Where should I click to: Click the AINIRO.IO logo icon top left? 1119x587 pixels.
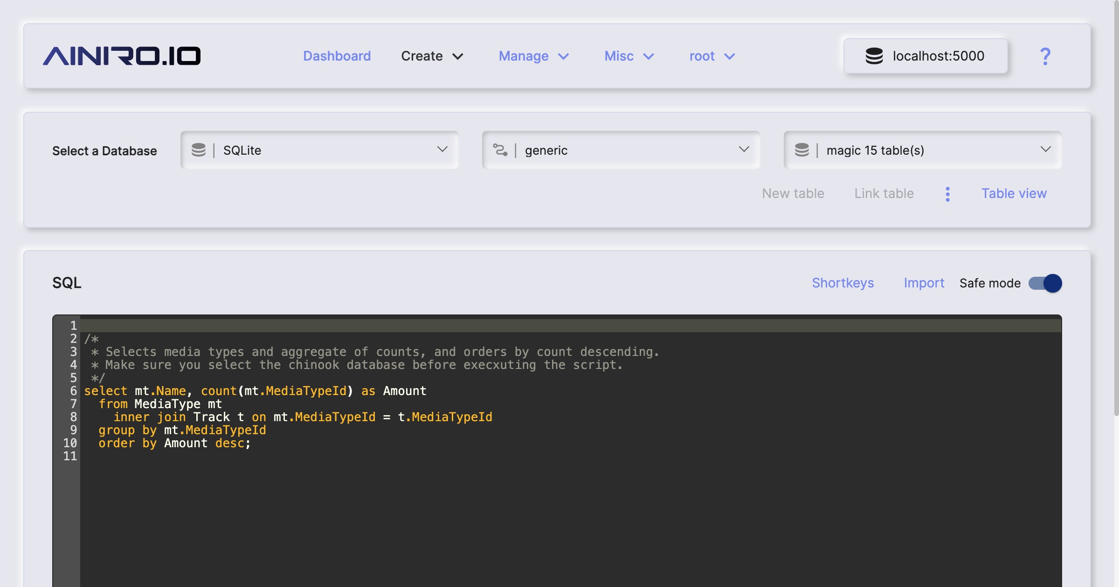pos(121,55)
